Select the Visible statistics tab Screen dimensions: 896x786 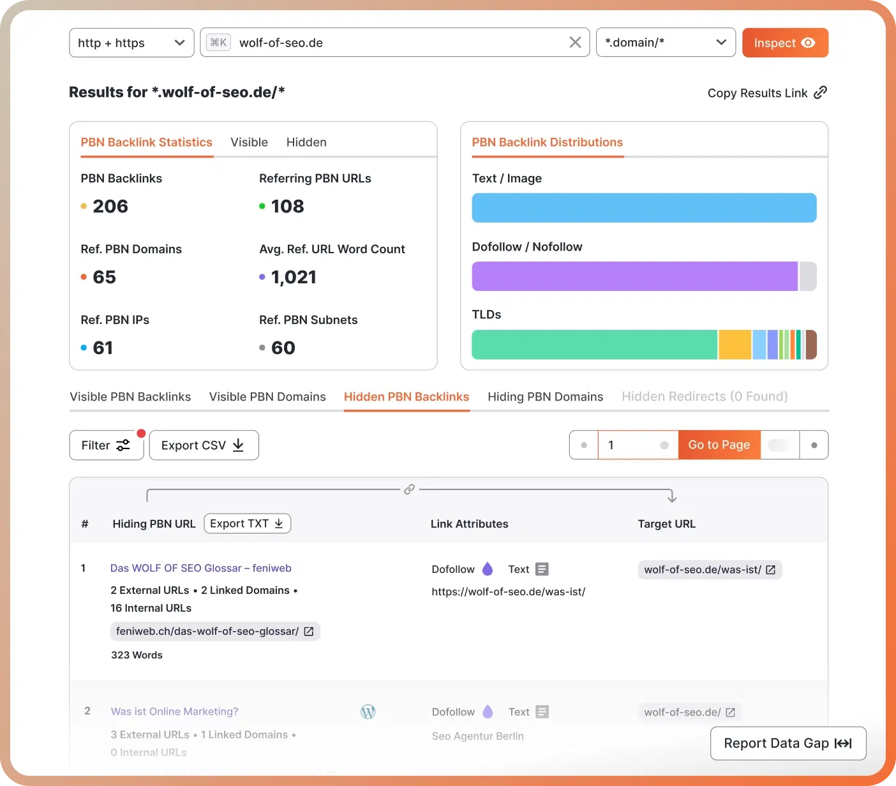pyautogui.click(x=249, y=142)
